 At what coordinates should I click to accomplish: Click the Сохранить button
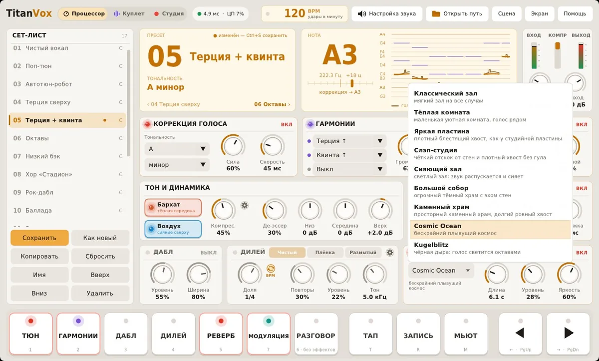point(39,238)
